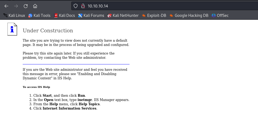Click the bold Internet Information Services text
Image resolution: width=258 pixels, height=132 pixels.
69,108
